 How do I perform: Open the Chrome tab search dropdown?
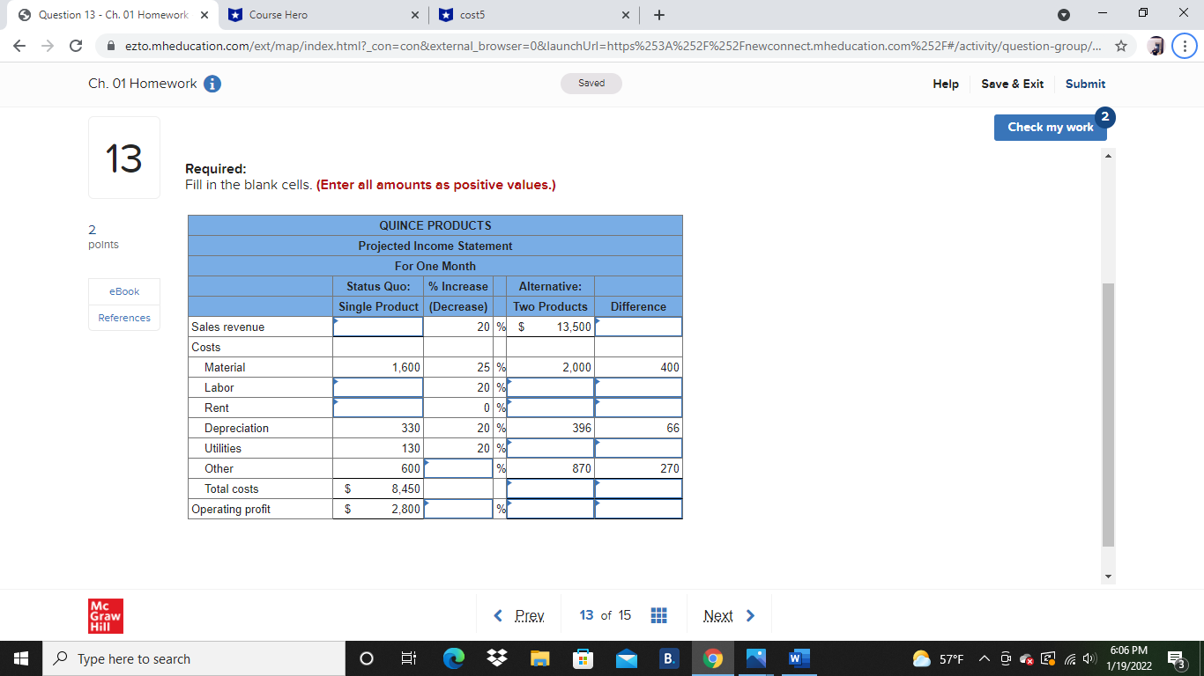tap(1065, 15)
